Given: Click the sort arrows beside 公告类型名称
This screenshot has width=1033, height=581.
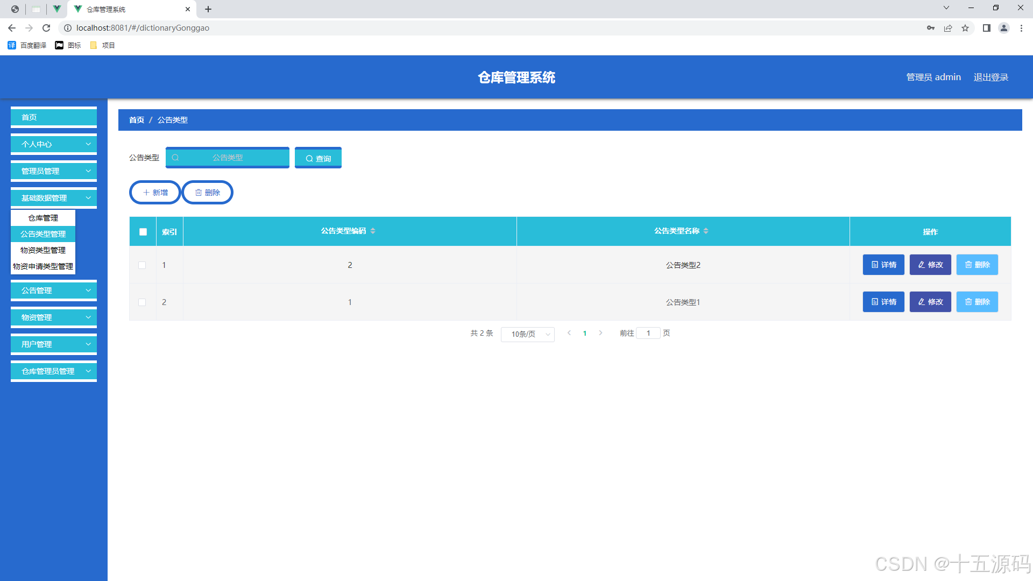Looking at the screenshot, I should (706, 231).
